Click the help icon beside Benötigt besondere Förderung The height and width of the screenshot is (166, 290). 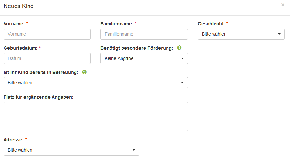click(179, 48)
